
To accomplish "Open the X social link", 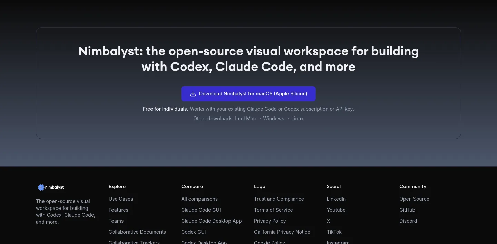I will click(329, 221).
